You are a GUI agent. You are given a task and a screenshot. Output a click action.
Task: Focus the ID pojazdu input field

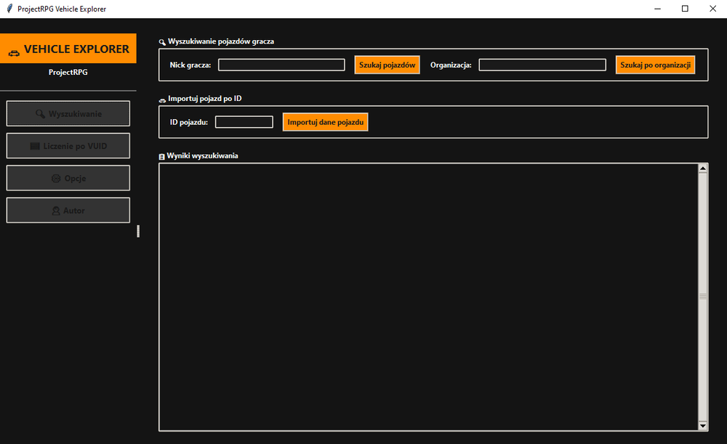point(244,122)
